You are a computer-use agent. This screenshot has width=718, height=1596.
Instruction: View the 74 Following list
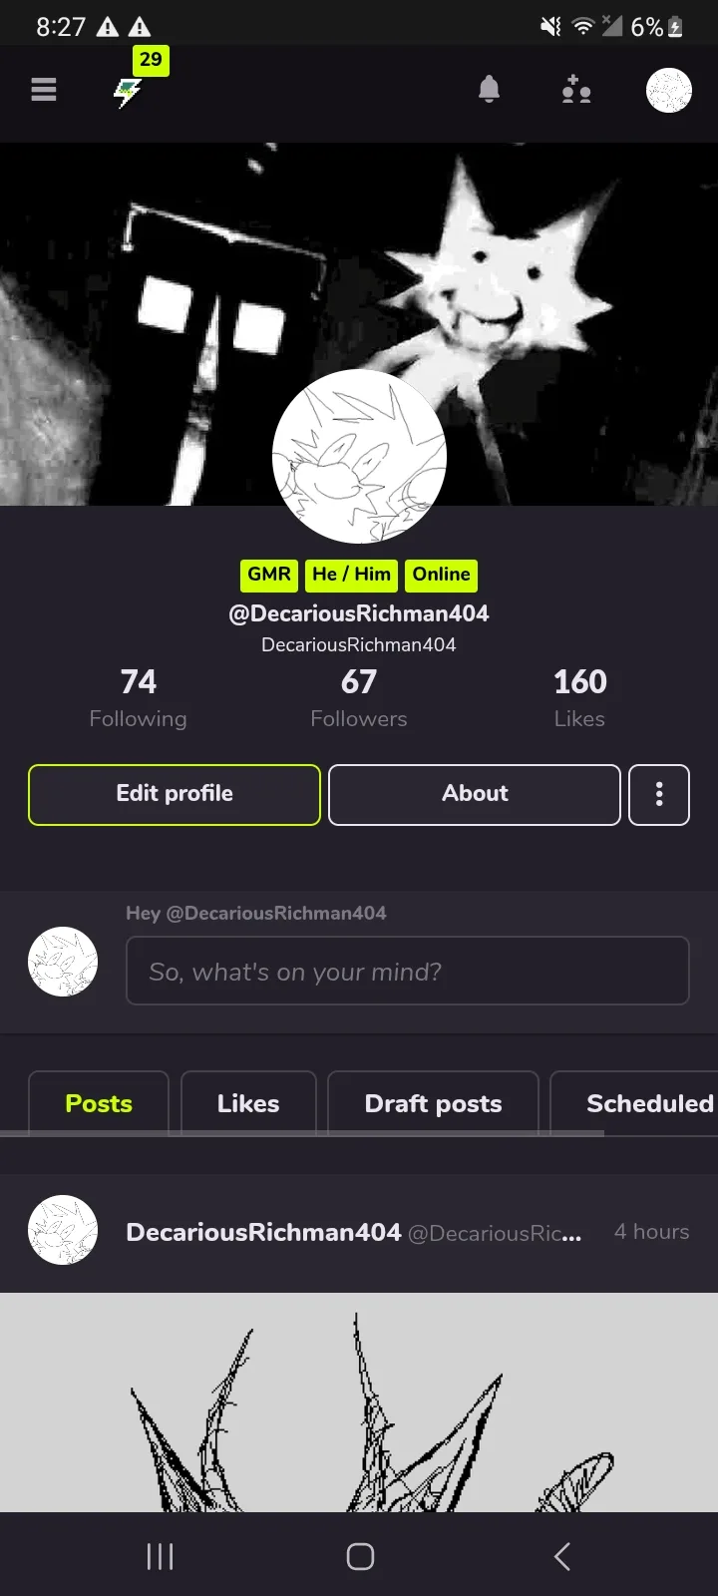click(138, 698)
